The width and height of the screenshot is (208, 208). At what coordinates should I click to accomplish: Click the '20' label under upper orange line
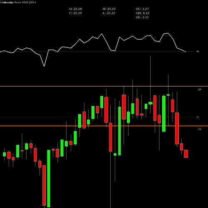(x=199, y=89)
